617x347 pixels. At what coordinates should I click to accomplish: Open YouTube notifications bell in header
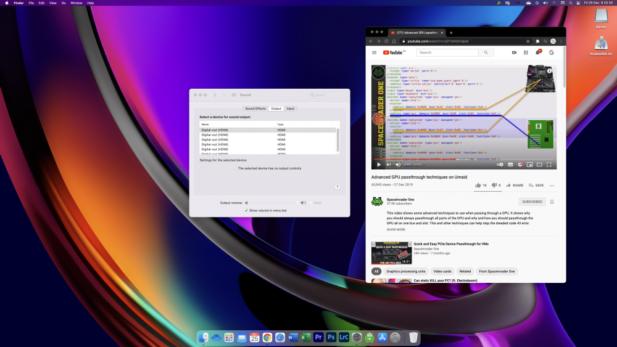coord(537,52)
